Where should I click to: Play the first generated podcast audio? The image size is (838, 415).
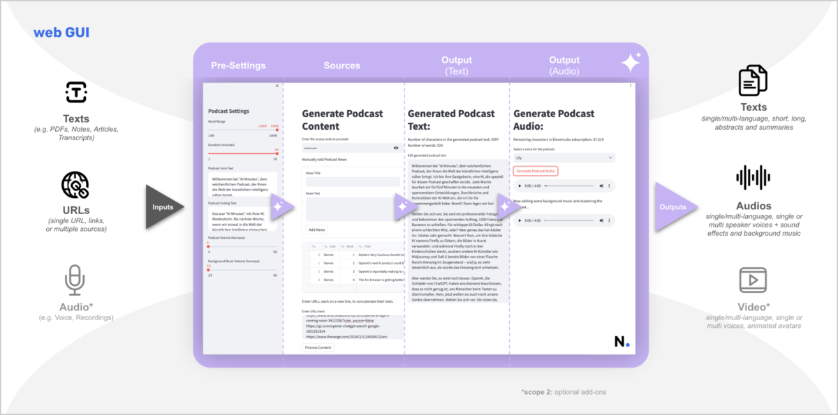[x=519, y=186]
